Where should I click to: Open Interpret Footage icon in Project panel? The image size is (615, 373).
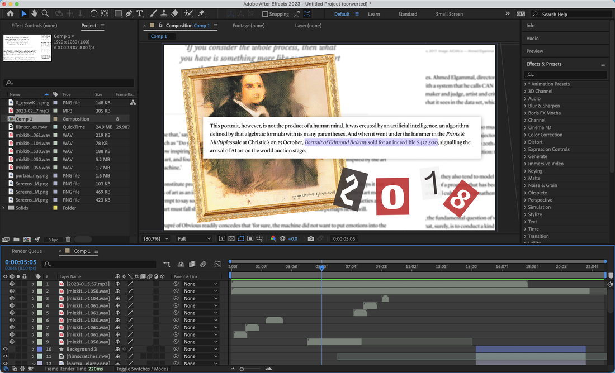click(6, 240)
